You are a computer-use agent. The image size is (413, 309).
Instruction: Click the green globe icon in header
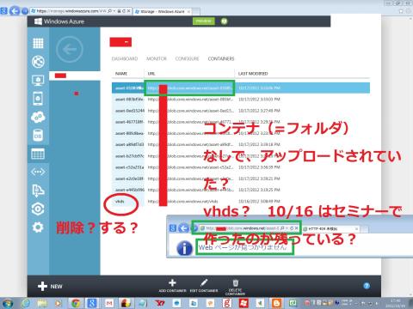(x=224, y=21)
